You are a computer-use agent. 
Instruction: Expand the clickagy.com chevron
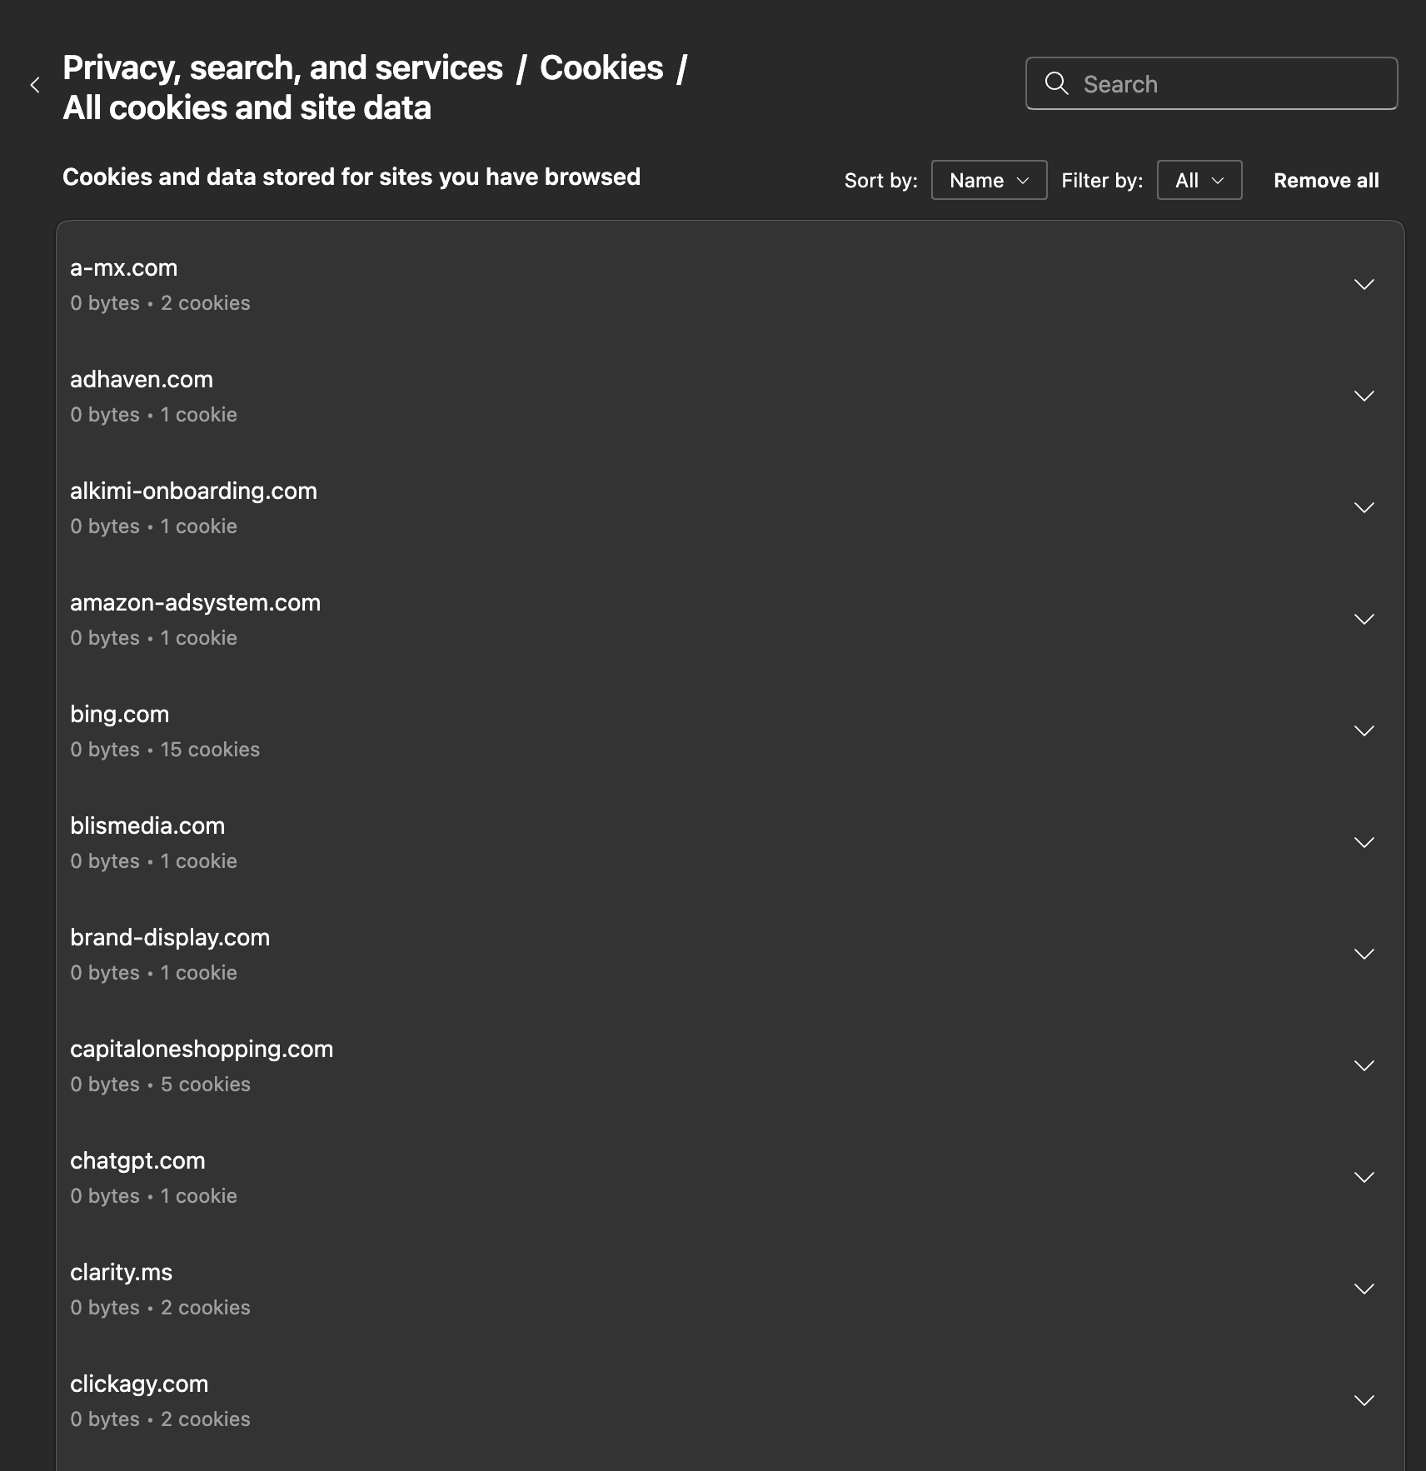click(1364, 1401)
